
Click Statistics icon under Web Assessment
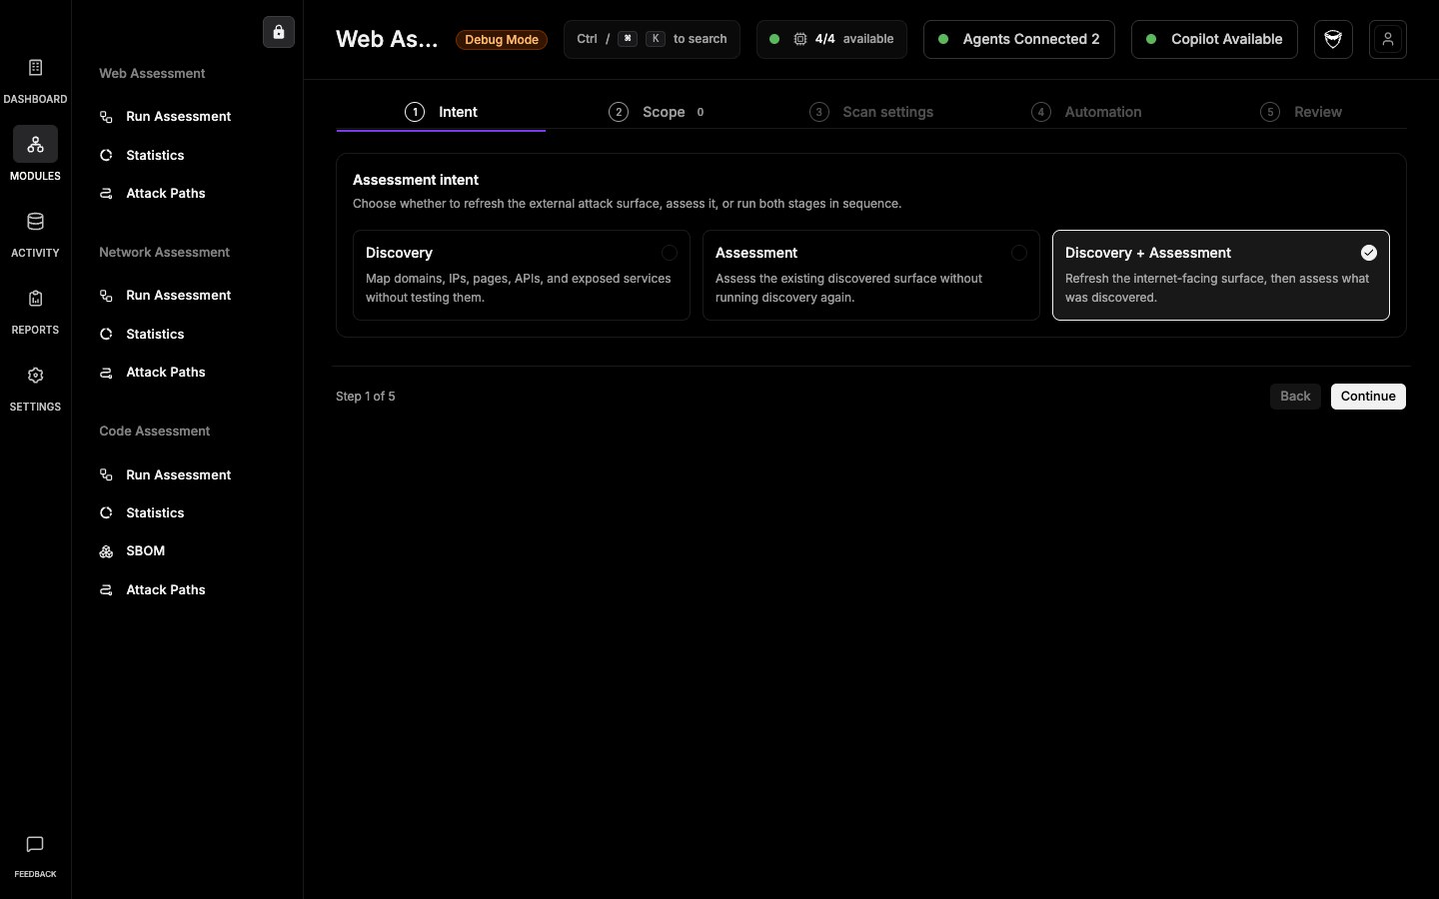106,156
